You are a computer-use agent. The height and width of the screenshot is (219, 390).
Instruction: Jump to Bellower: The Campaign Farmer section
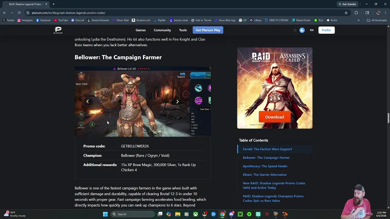(266, 158)
